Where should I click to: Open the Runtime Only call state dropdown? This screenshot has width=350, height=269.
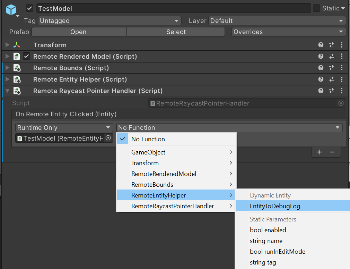point(64,128)
